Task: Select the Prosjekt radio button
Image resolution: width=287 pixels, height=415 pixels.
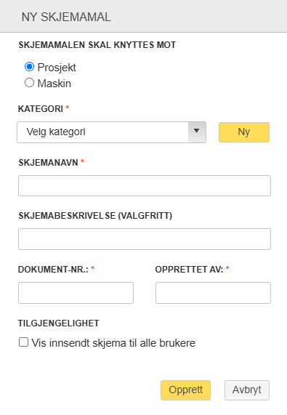Action: [29, 67]
